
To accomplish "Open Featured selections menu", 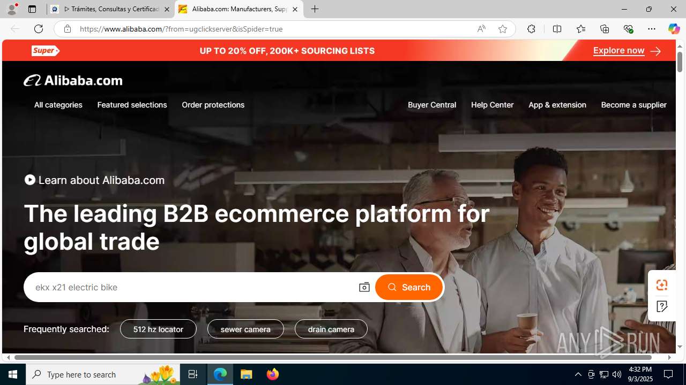I will 132,105.
